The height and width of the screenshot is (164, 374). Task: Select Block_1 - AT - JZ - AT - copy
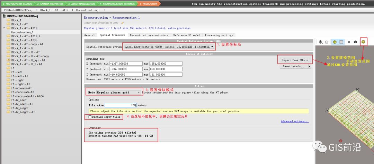30,56
